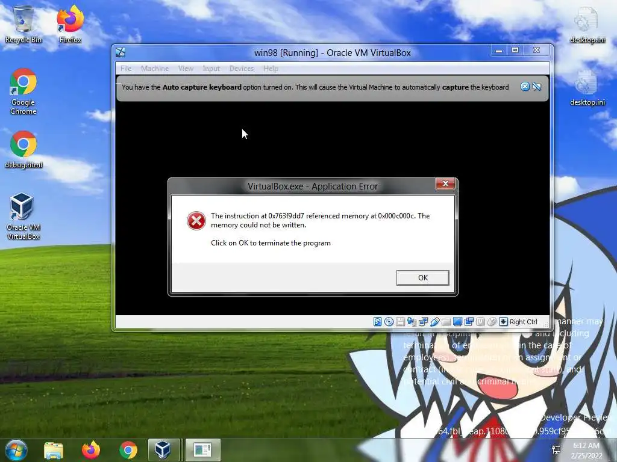Click the CPU status icon in VM status bar
Screen dimensions: 617x462
480,322
